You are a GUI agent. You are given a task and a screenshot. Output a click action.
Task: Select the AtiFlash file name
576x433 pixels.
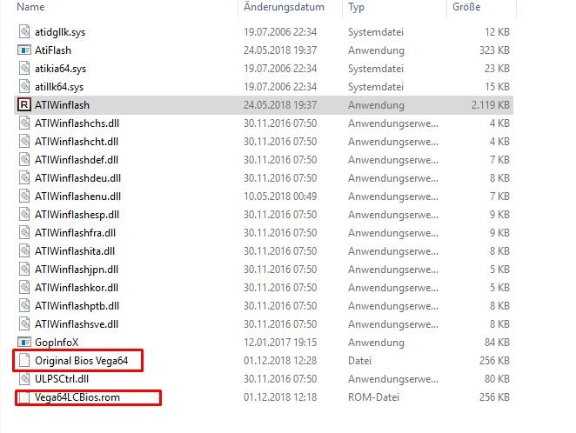pyautogui.click(x=53, y=50)
